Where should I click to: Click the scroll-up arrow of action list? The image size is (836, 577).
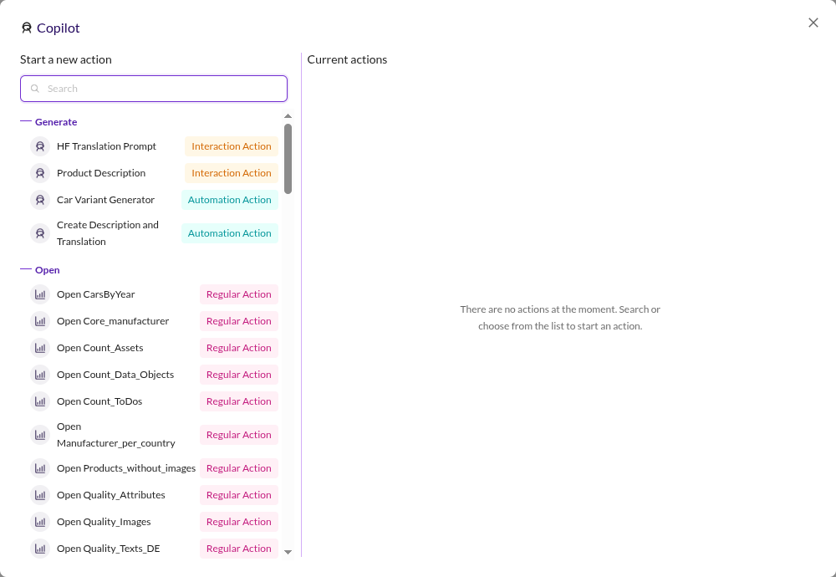[x=288, y=115]
